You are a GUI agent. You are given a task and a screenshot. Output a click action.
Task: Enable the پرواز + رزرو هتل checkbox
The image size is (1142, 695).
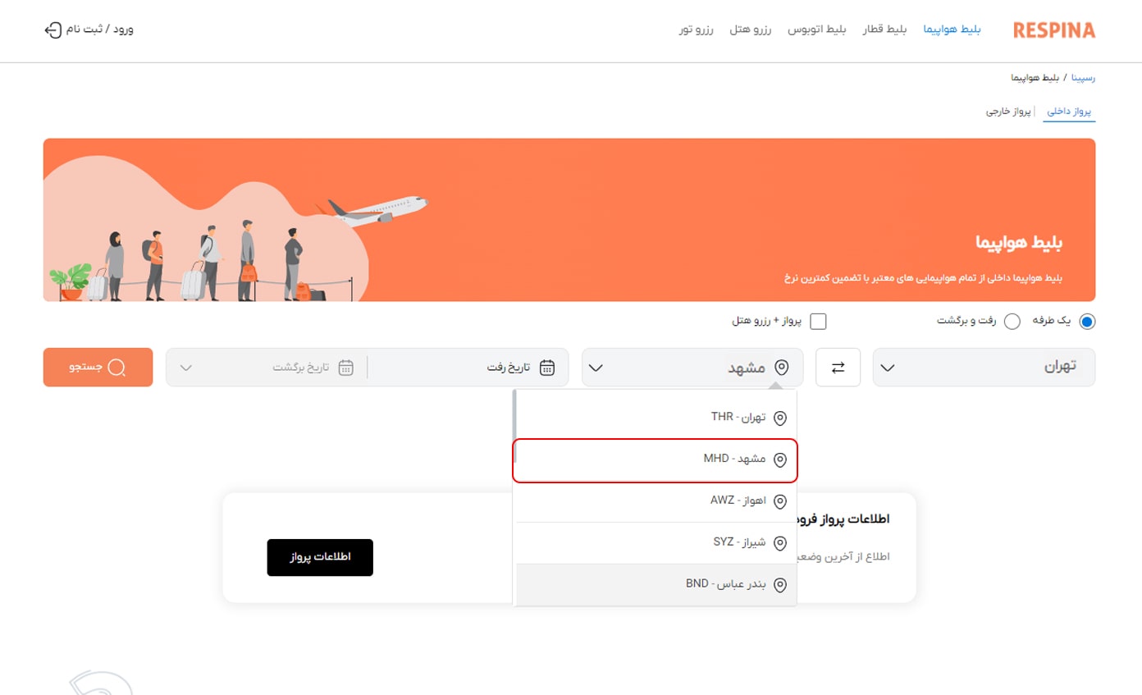818,322
